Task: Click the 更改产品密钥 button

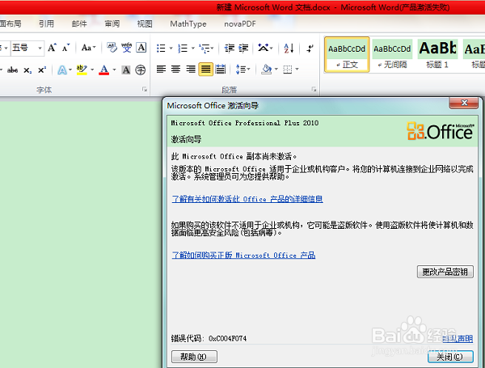Action: point(445,272)
